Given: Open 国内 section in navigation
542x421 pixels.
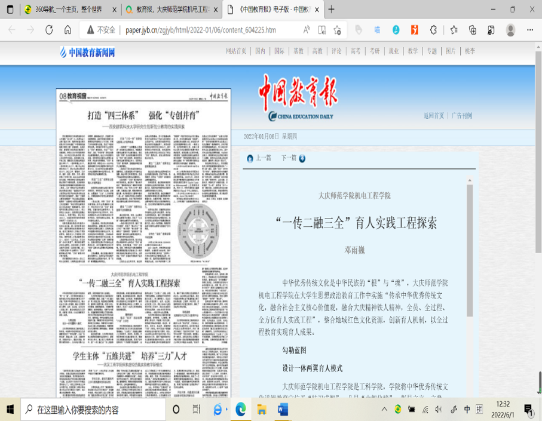Looking at the screenshot, I should pos(261,51).
